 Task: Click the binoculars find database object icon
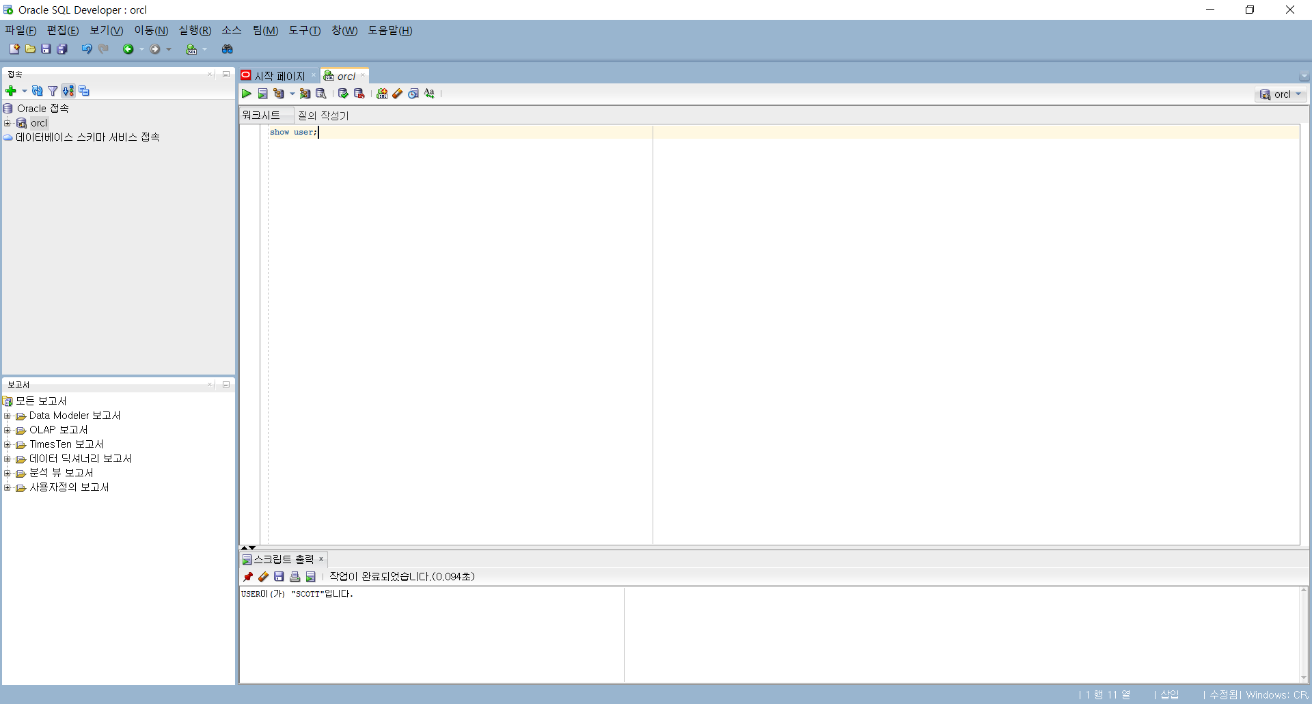pos(228,49)
